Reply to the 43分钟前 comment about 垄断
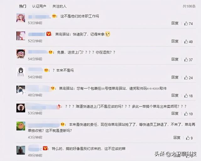201x161 pixels. point(177,138)
